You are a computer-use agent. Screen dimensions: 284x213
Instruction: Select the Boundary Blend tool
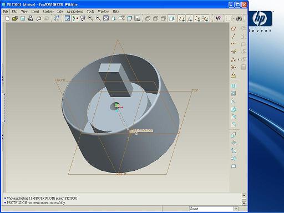[234, 158]
